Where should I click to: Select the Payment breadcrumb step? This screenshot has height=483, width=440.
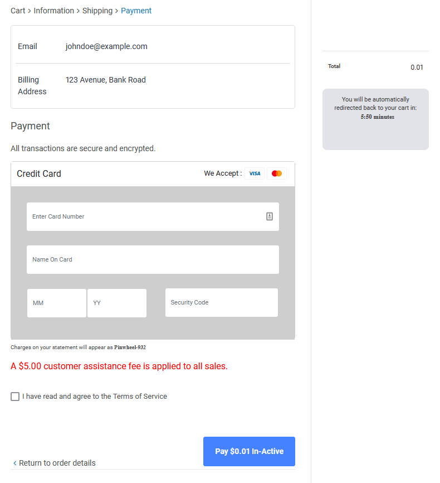(x=136, y=11)
